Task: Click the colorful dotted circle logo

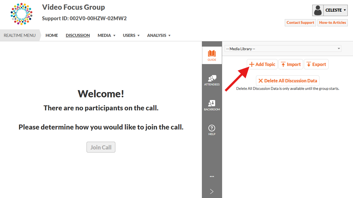Action: pyautogui.click(x=22, y=14)
